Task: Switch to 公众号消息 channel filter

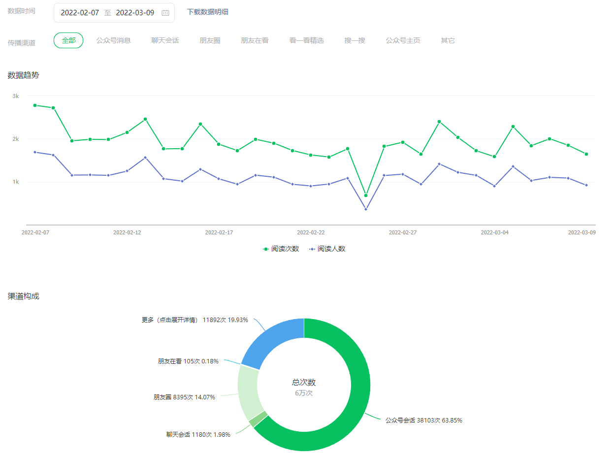Action: coord(113,40)
